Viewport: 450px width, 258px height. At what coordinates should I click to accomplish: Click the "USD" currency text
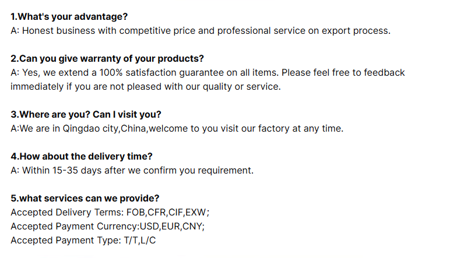(x=149, y=226)
